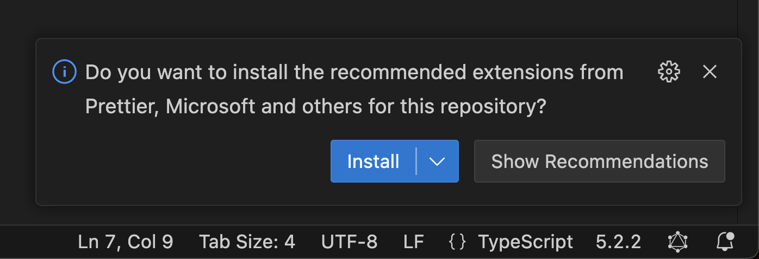Change the LF end-of-line sequence
Image resolution: width=759 pixels, height=259 pixels.
click(x=414, y=242)
